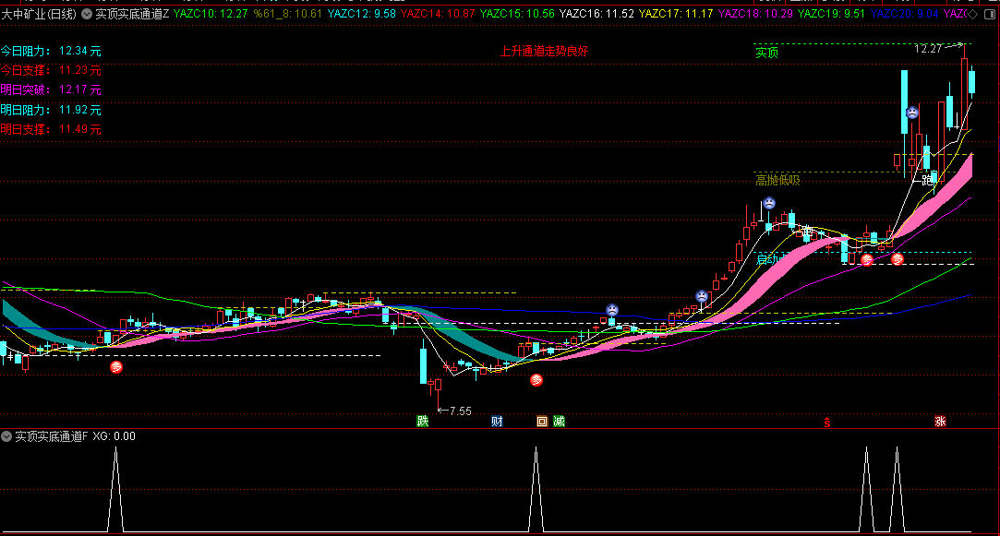Expand the 实顶实底通道F sub-panel menu icon
This screenshot has width=1000, height=536.
[x=6, y=436]
